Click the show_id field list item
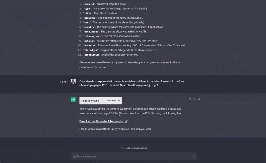Screen dimensions: 266x163 (x=105, y=4)
